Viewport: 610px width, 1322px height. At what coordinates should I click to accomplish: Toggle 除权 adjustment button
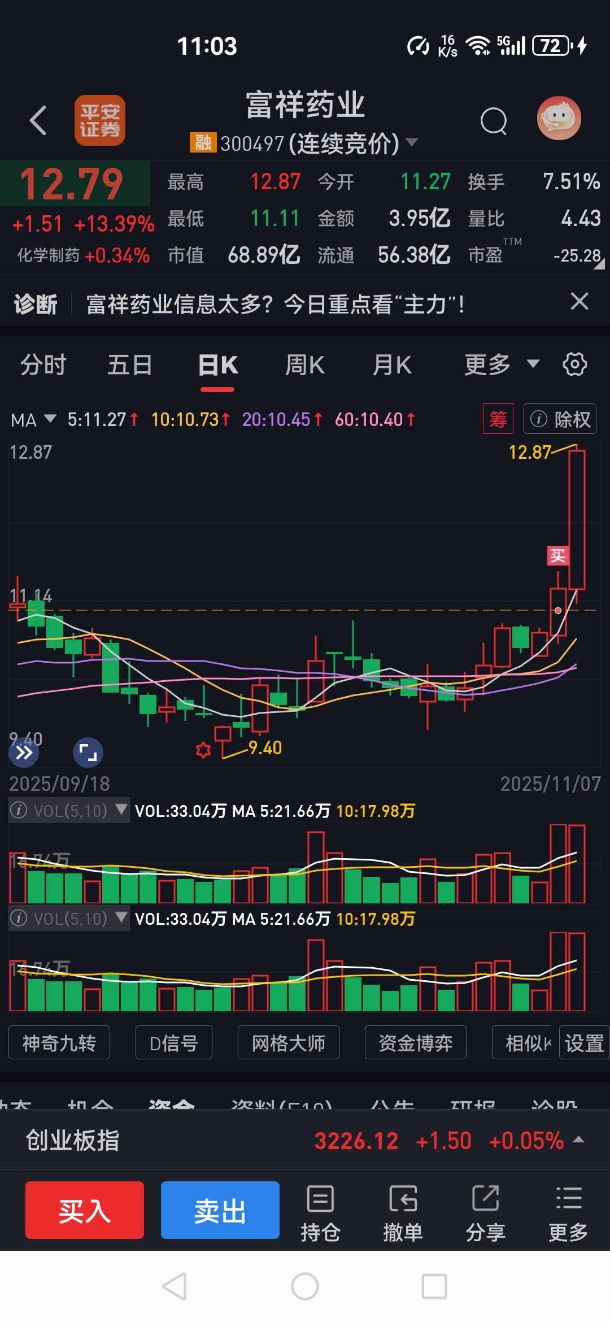tap(560, 419)
